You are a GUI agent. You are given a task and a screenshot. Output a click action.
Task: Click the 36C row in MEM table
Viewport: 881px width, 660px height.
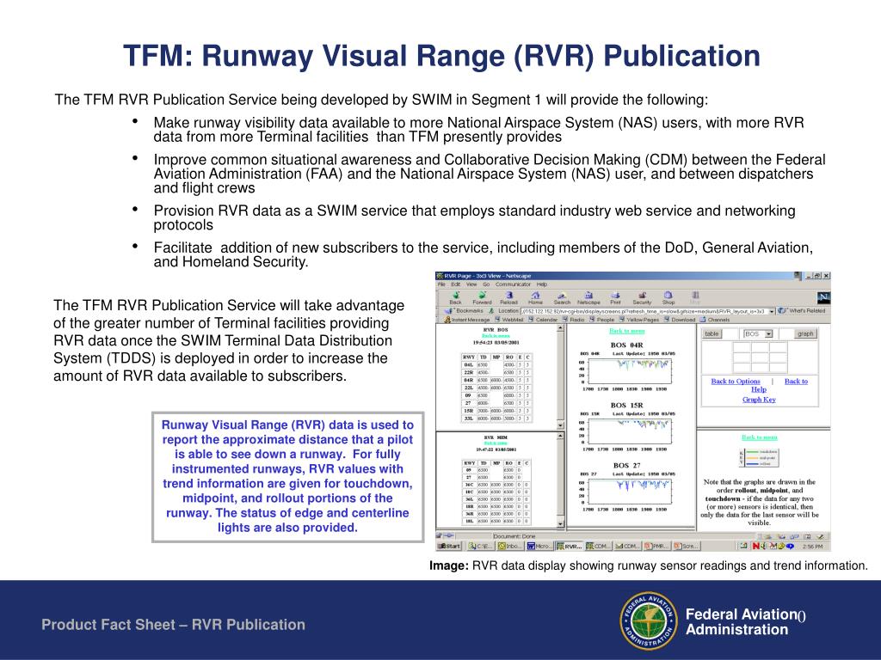coord(496,485)
